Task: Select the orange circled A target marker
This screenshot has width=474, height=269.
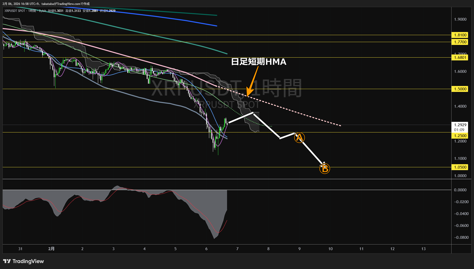Action: pyautogui.click(x=299, y=138)
